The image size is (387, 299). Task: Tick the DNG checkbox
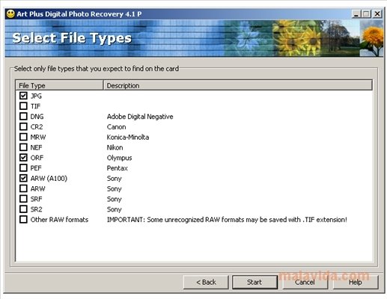click(x=23, y=117)
